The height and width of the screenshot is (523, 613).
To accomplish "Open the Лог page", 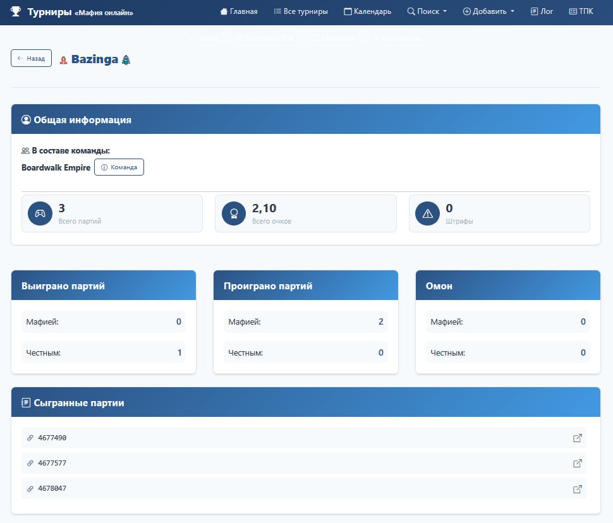I will tap(542, 11).
